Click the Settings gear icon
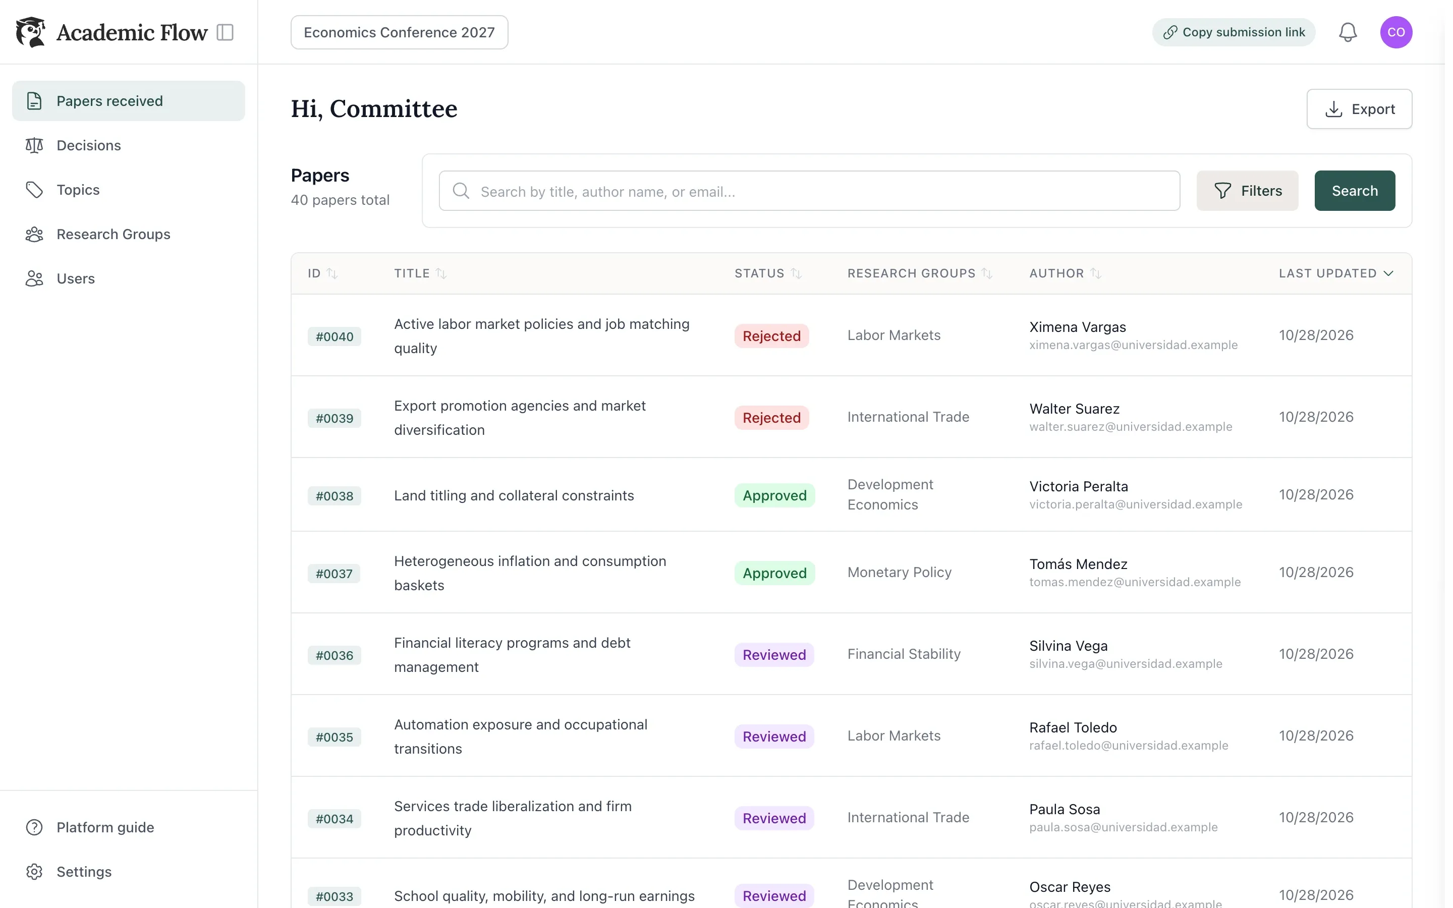Screen dimensions: 1453x908 [x=34, y=872]
